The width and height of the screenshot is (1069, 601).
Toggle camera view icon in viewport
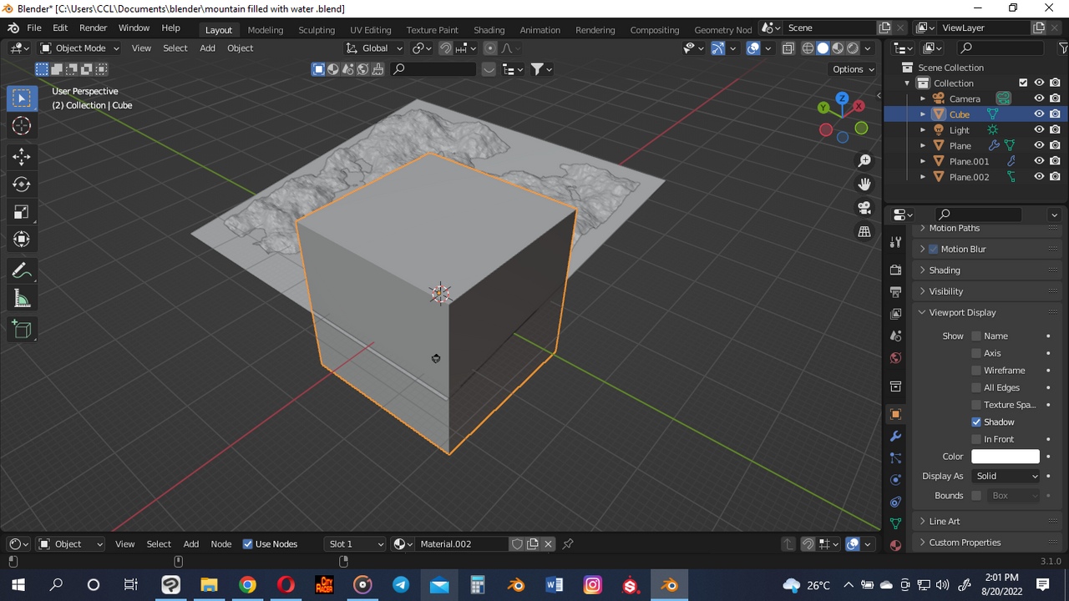click(x=864, y=208)
